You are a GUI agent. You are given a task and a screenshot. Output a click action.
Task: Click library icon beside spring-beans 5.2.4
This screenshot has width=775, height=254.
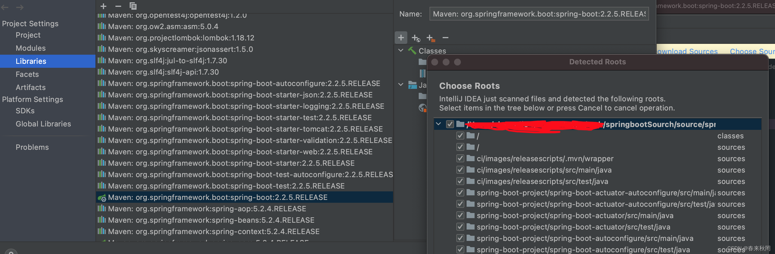102,220
